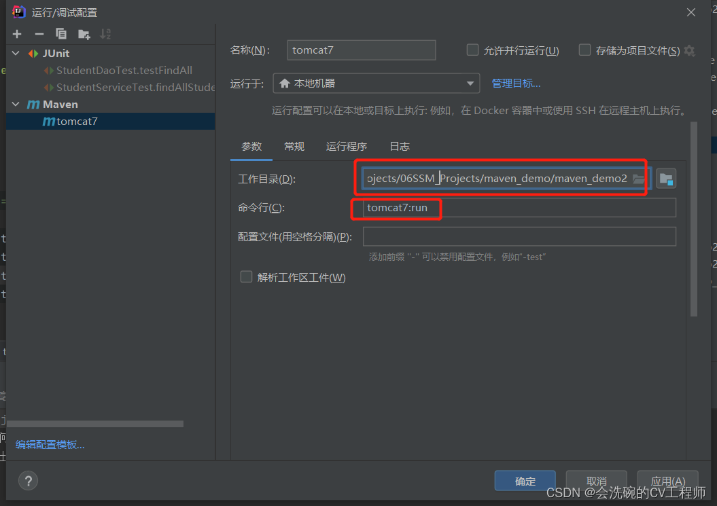
Task: Open settings gear next to store as project file
Action: (689, 50)
